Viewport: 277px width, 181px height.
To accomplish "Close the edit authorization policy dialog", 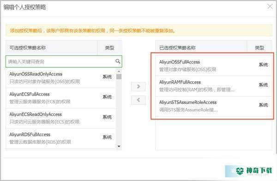I will (270, 6).
